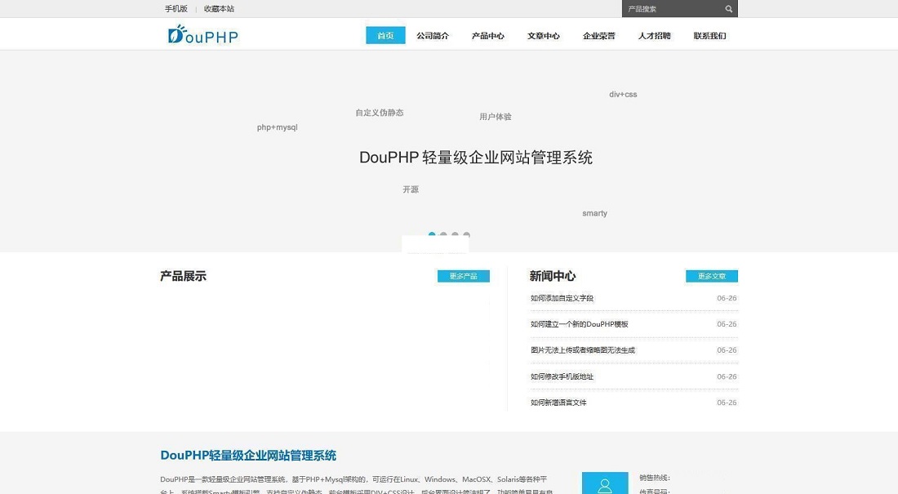
Task: Select the fourth carousel indicator dot
Action: tap(466, 235)
